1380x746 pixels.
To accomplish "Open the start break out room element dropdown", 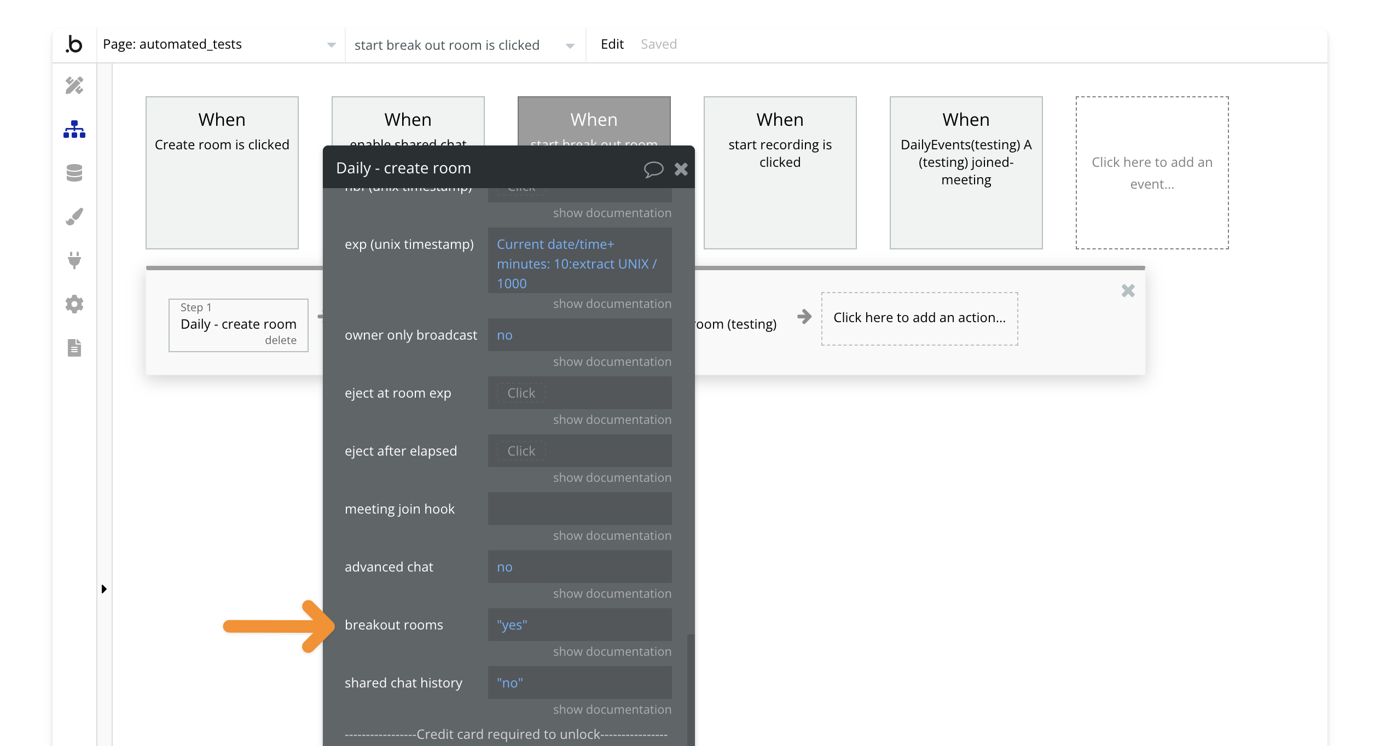I will [465, 45].
